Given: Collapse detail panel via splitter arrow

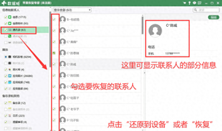Looking at the screenshot, I should pos(144,73).
